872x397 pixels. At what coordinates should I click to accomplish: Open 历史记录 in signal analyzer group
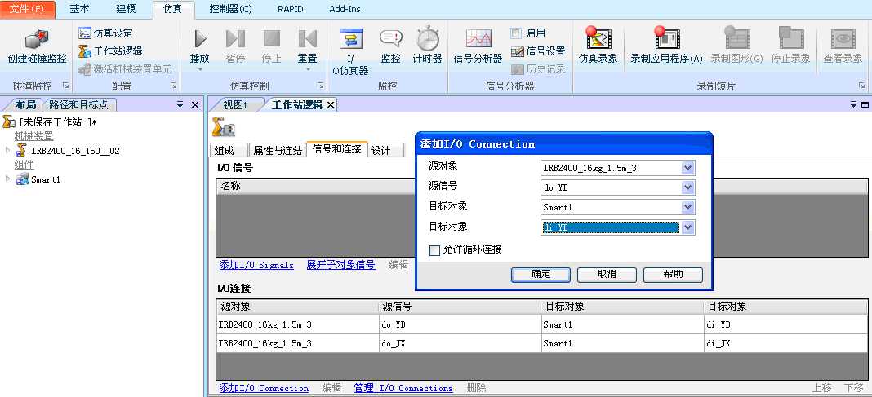[538, 68]
